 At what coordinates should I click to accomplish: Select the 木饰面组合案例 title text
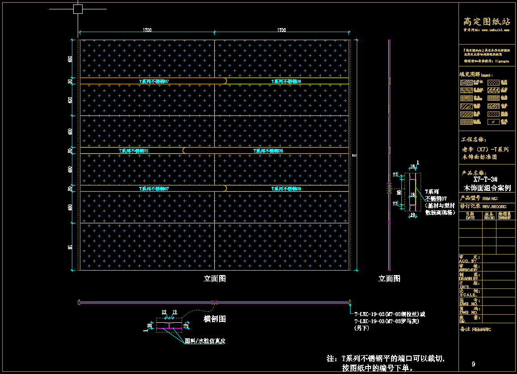pyautogui.click(x=488, y=188)
